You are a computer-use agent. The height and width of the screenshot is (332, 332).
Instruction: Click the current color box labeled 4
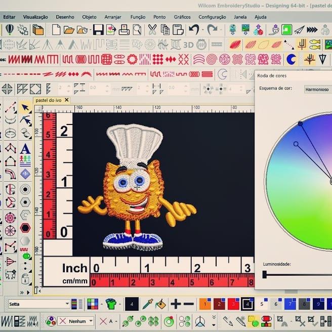pos(132,304)
